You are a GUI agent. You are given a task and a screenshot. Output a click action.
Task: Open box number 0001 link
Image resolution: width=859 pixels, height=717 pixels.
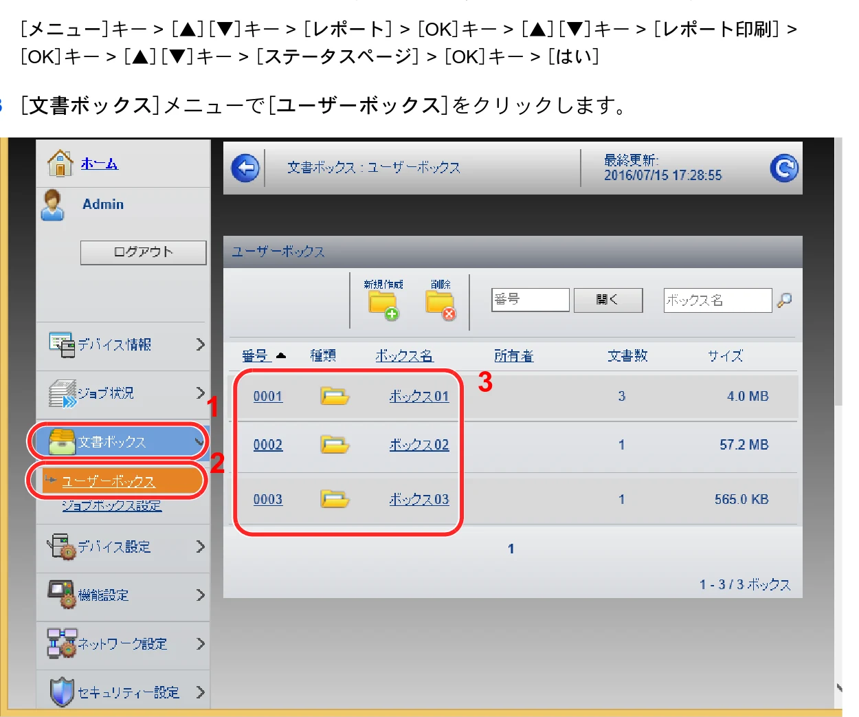tap(268, 396)
